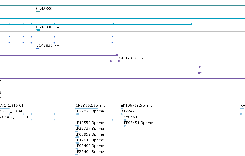The width and height of the screenshot is (245, 156).
Task: Select the LP22404.3prime label
Action: pyautogui.click(x=90, y=152)
